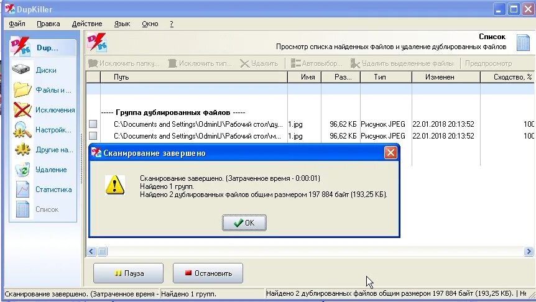Image resolution: width=536 pixels, height=302 pixels.
Task: Open the Окно menu
Action: (x=150, y=24)
